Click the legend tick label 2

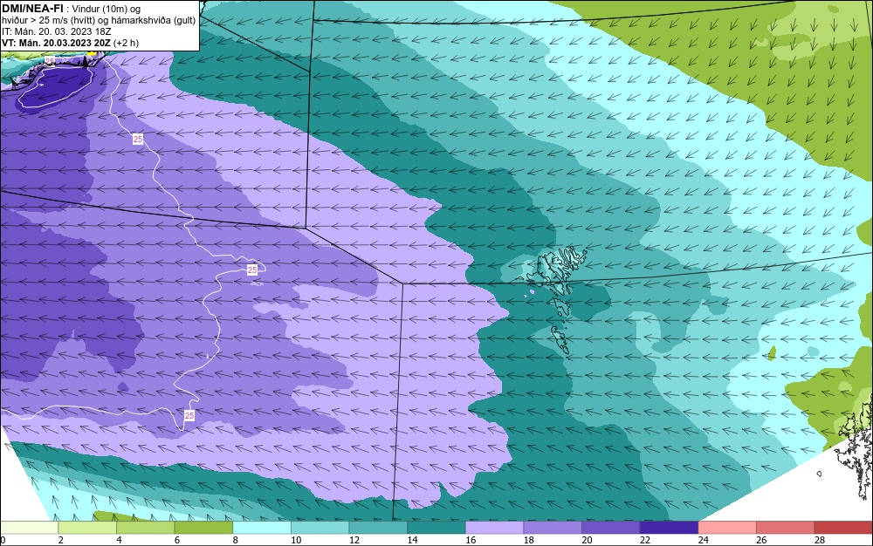[x=61, y=540]
